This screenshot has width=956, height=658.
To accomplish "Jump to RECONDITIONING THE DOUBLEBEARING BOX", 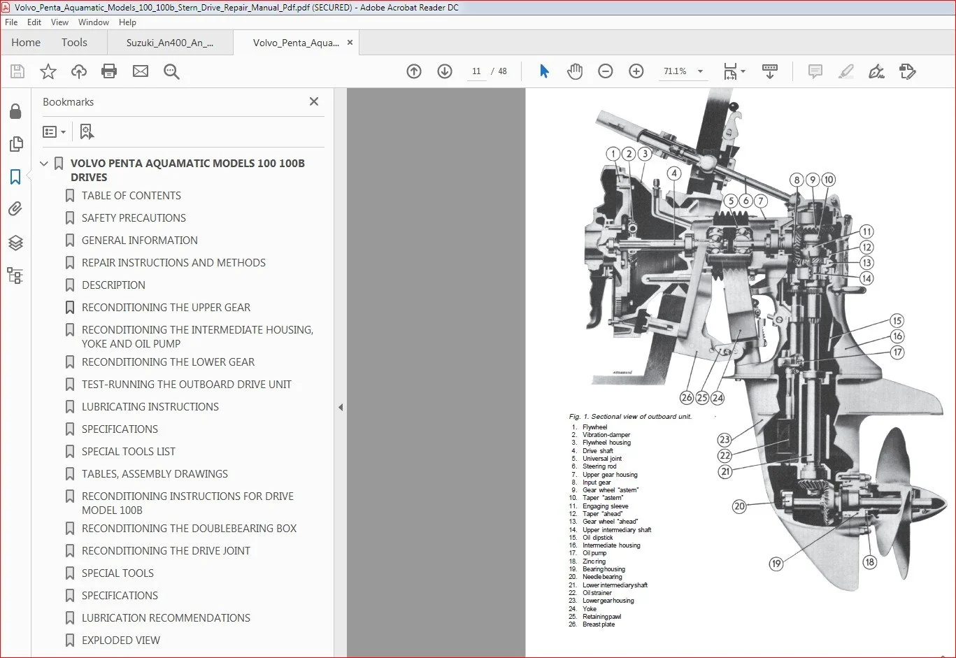I will (189, 529).
